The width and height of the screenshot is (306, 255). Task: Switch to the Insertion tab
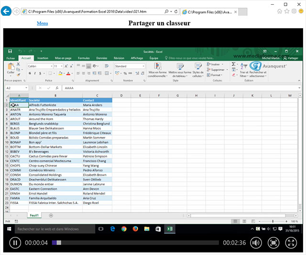pyautogui.click(x=43, y=58)
